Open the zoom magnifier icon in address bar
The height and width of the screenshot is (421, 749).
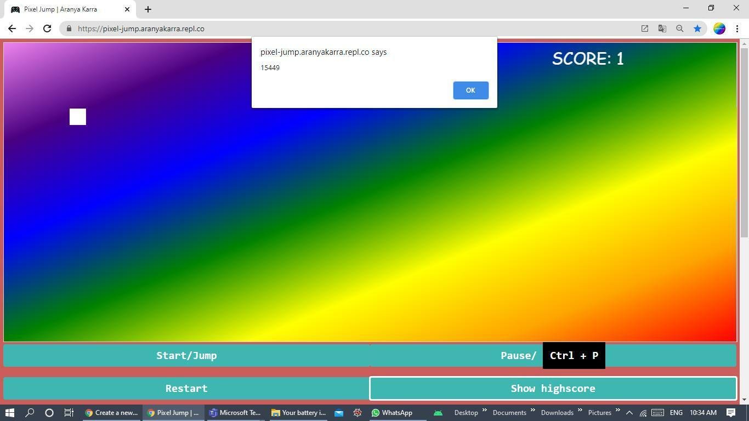click(679, 29)
